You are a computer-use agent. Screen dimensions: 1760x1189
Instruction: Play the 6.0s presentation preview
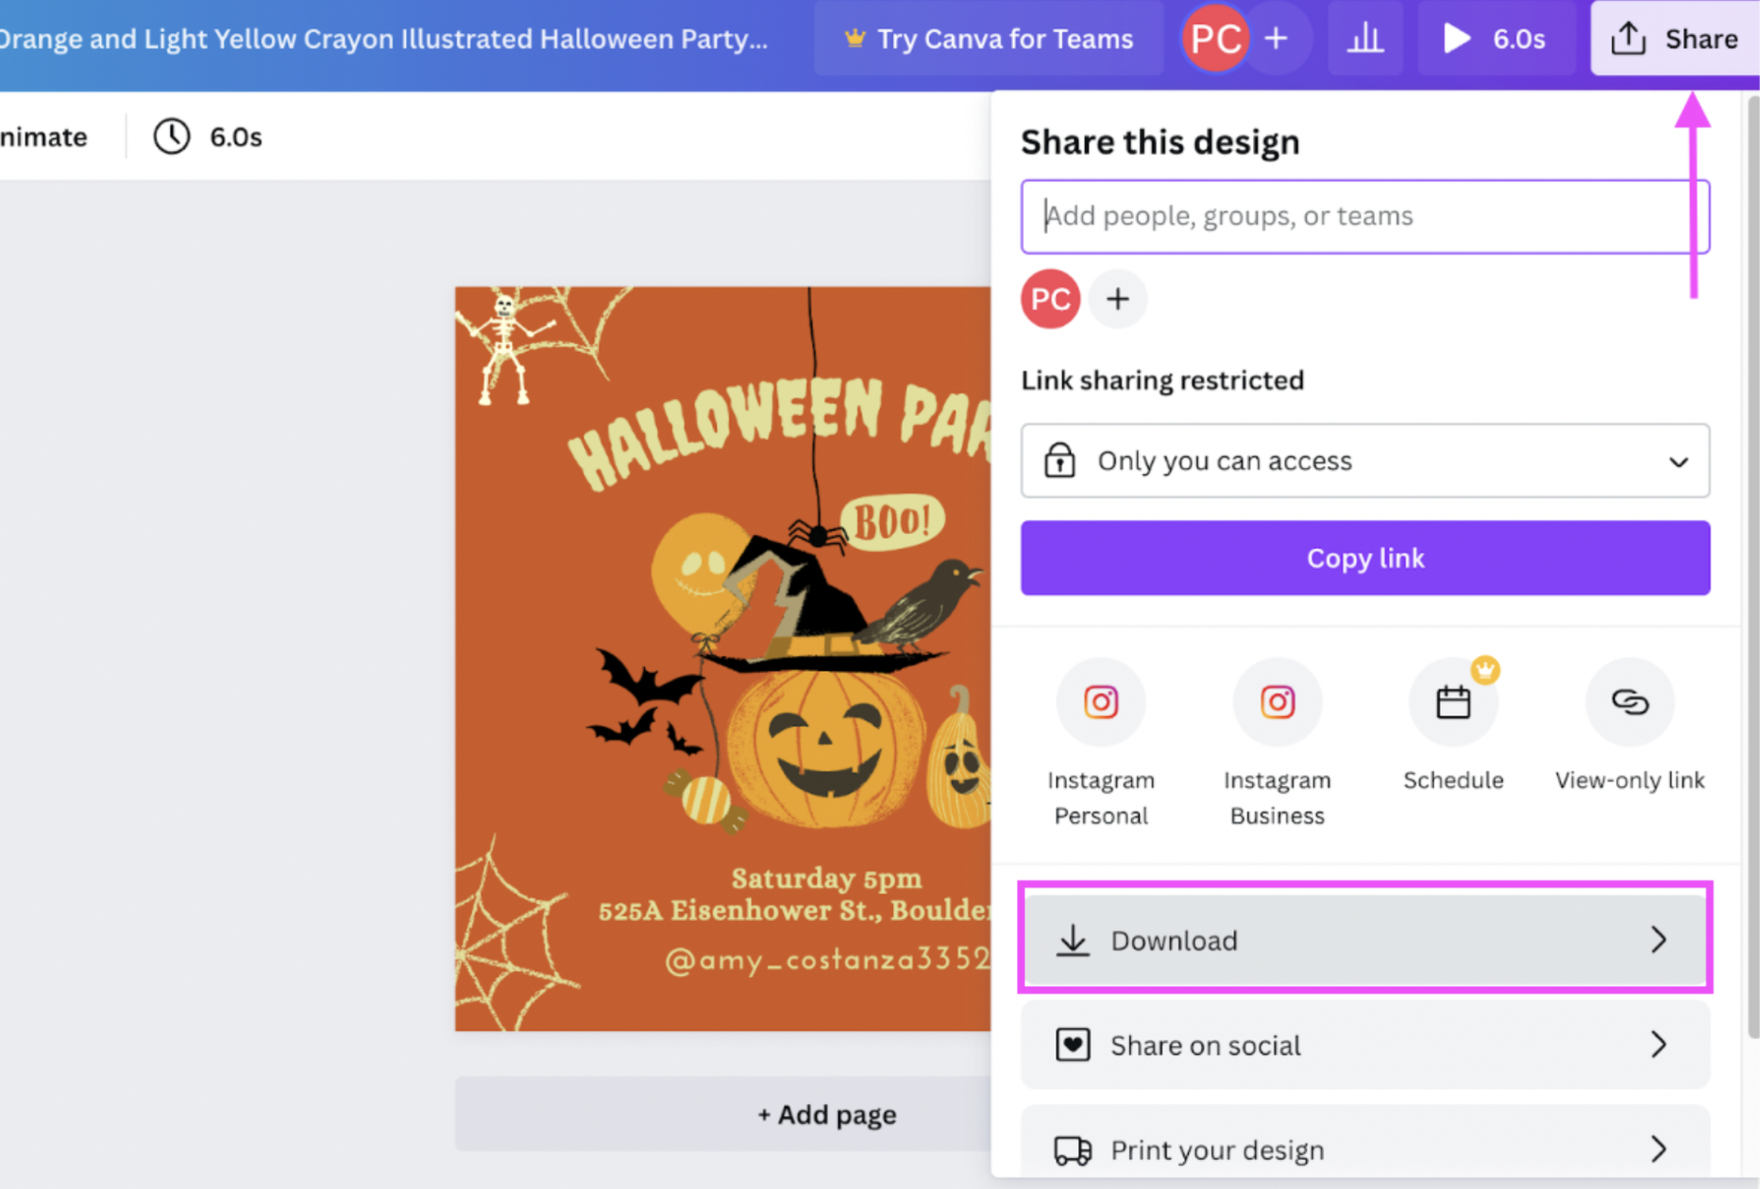pyautogui.click(x=1496, y=39)
